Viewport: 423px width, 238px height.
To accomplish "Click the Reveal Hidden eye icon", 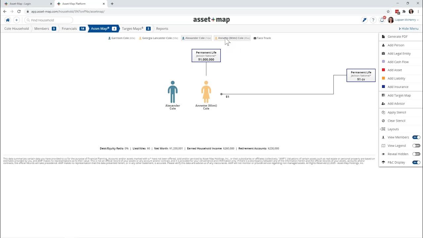I will pyautogui.click(x=383, y=154).
